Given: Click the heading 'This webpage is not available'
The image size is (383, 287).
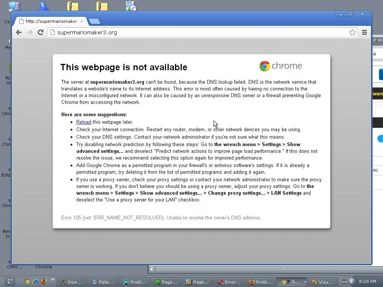Looking at the screenshot, I should coord(124,67).
